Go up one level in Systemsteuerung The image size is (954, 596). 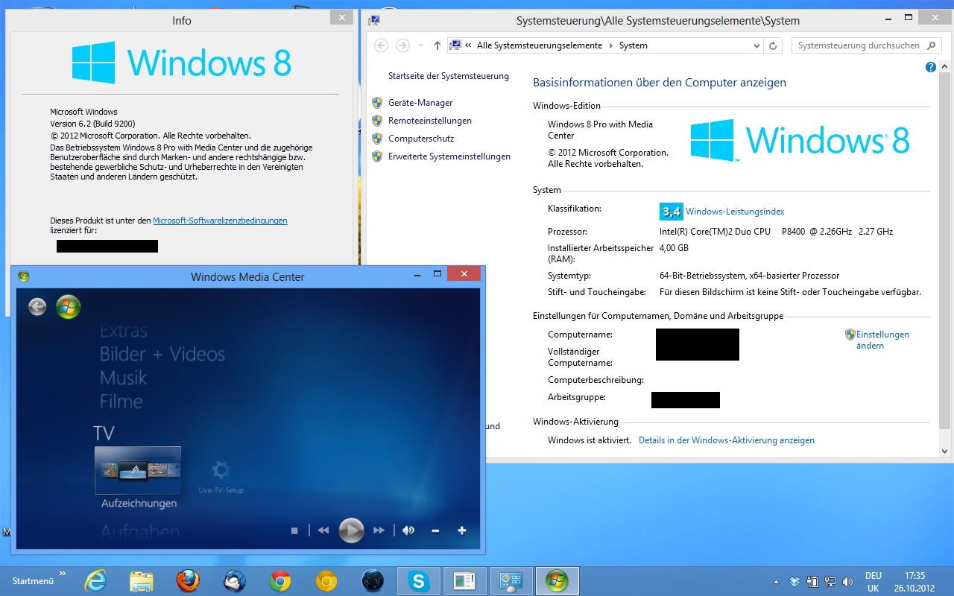[x=437, y=45]
